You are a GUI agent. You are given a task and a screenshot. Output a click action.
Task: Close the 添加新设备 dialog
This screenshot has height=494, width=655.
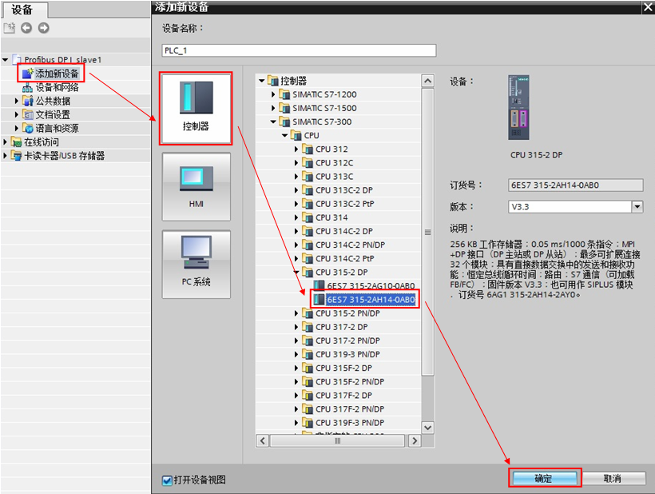[x=648, y=7]
